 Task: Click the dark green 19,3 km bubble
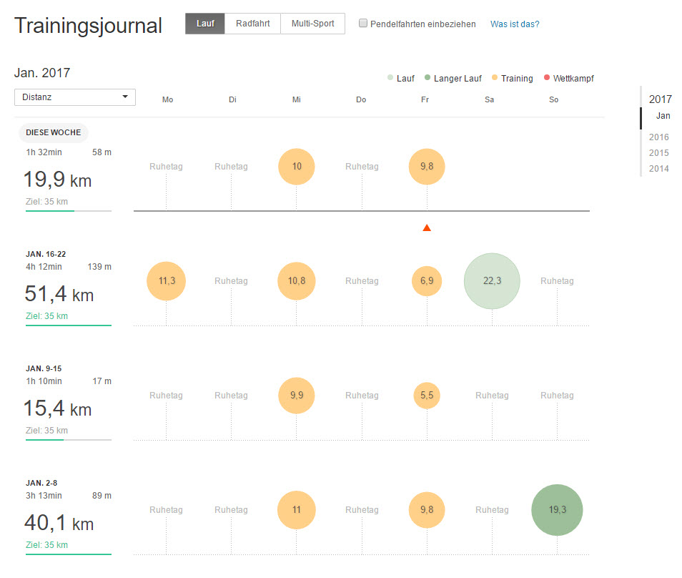click(557, 510)
